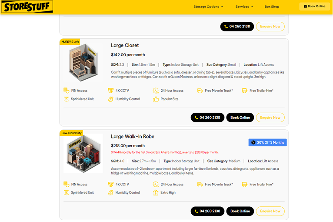The image size is (333, 222).
Task: Click 4K CCTV camera icon in Large Closet
Action: 111,91
